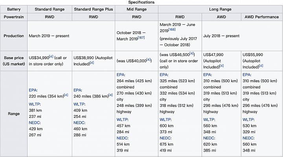Image resolution: width=283 pixels, height=157 pixels.
Task: Open citation [167] after March 2019
Action: tap(141, 38)
